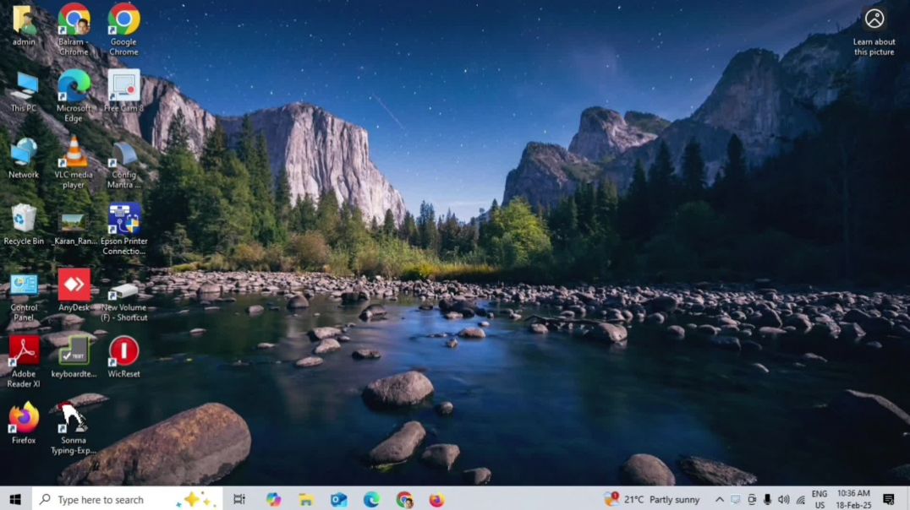Select the Free Cam 8 shortcut
The width and height of the screenshot is (910, 510).
click(x=123, y=90)
